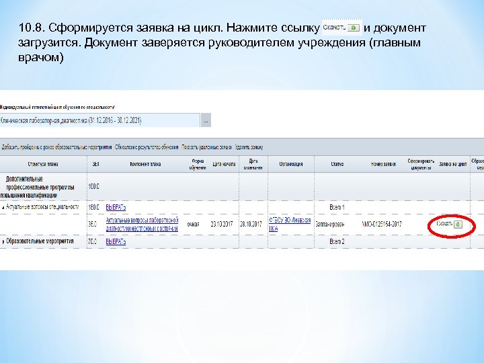484x363 pixels.
Task: Click the specialty cycle field 31.12.2016 - 30.12.2021
Action: (100, 120)
